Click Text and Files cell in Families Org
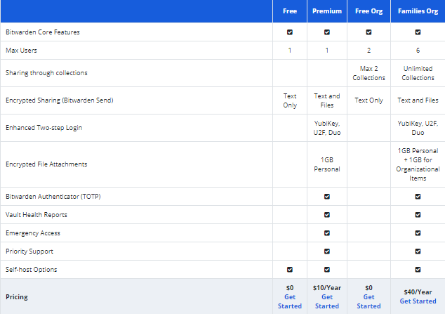Viewport: 445px width, 314px height. click(x=418, y=100)
